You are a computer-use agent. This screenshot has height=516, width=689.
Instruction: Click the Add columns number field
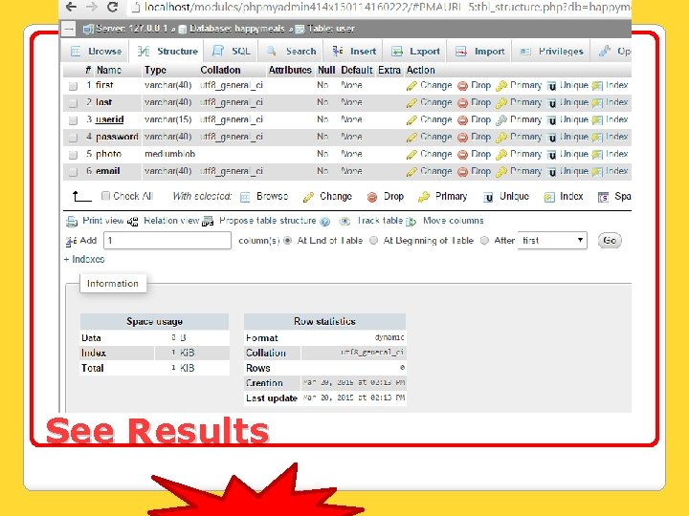coord(167,241)
